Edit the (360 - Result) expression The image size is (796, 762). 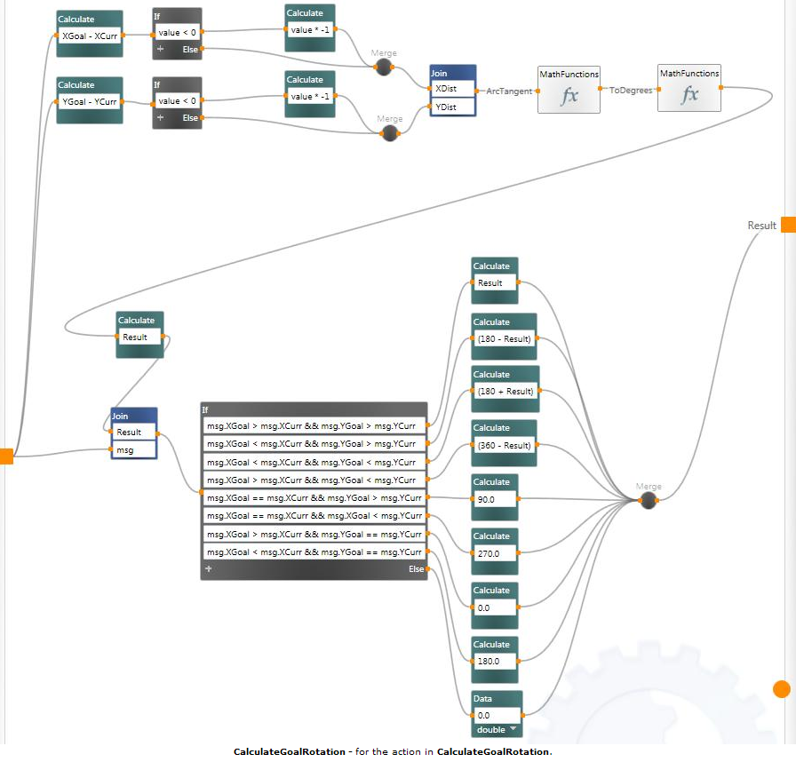pos(504,446)
